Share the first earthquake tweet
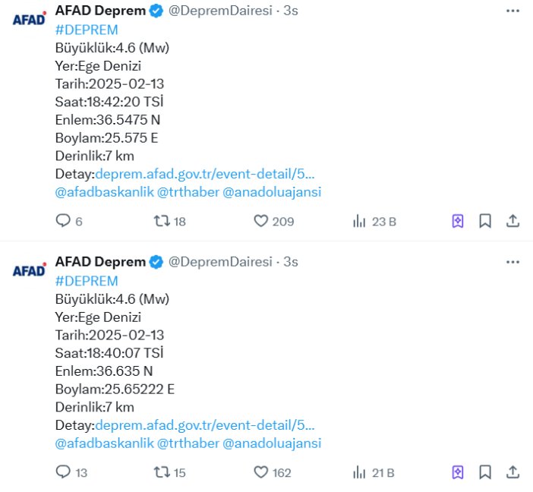This screenshot has width=533, height=492. click(x=512, y=221)
